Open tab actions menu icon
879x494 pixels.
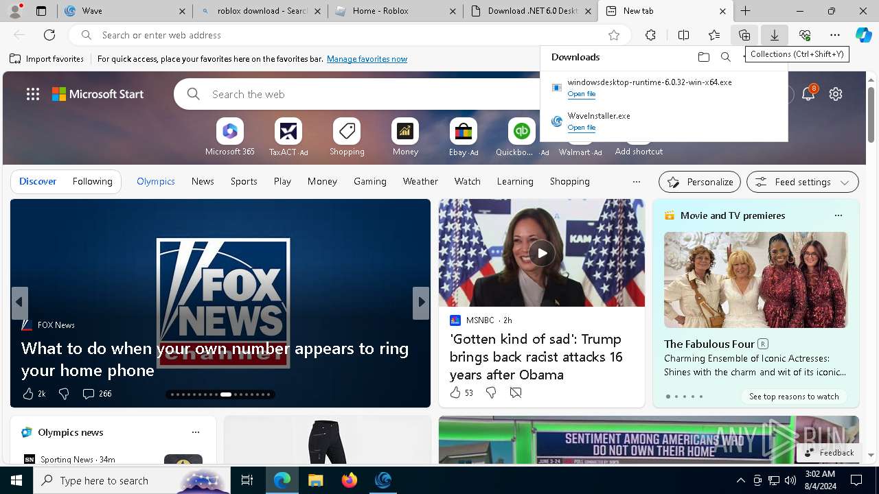[x=41, y=11]
